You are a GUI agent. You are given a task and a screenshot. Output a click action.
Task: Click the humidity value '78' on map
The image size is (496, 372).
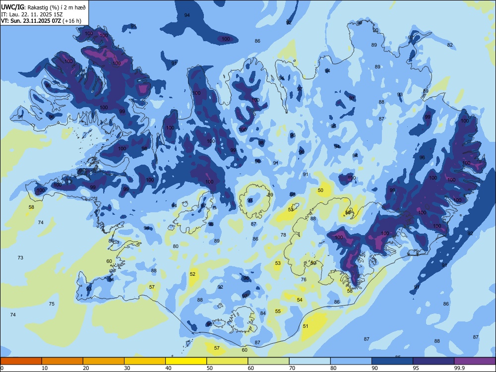tap(283, 235)
